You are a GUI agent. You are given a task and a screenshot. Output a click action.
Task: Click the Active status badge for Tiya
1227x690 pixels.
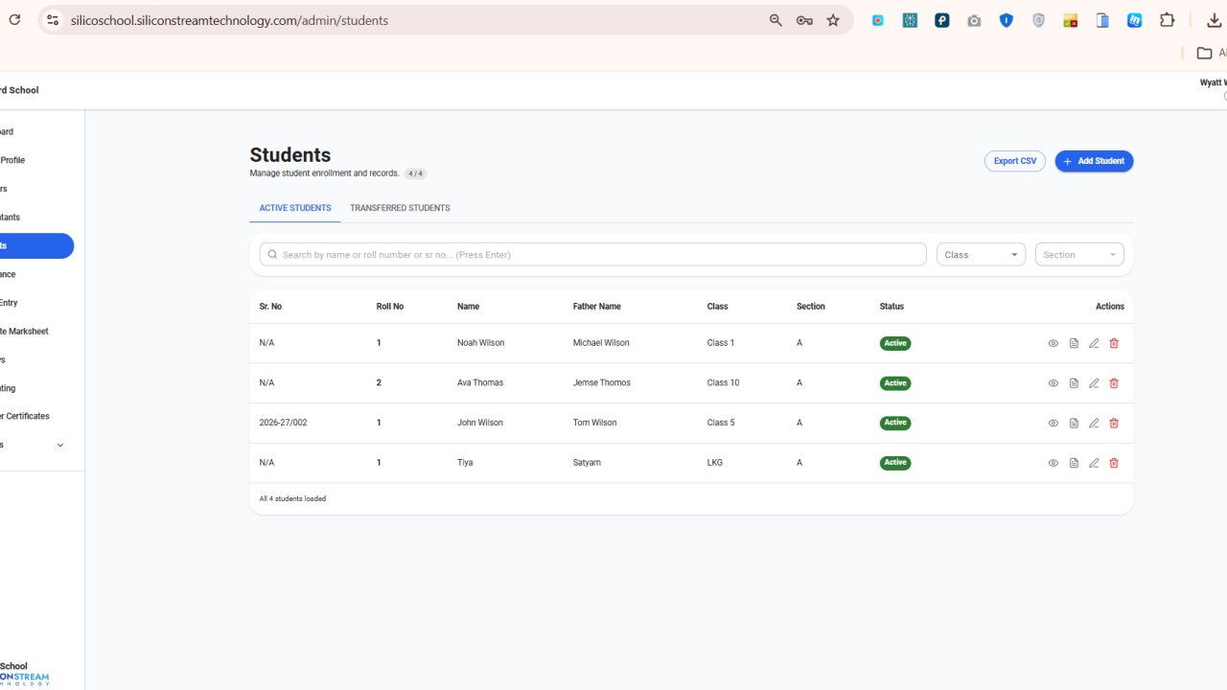pyautogui.click(x=895, y=463)
